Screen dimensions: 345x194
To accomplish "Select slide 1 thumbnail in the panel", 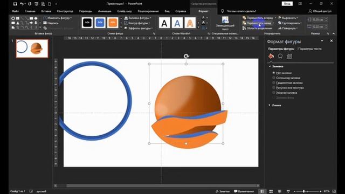I will pyautogui.click(x=32, y=48).
